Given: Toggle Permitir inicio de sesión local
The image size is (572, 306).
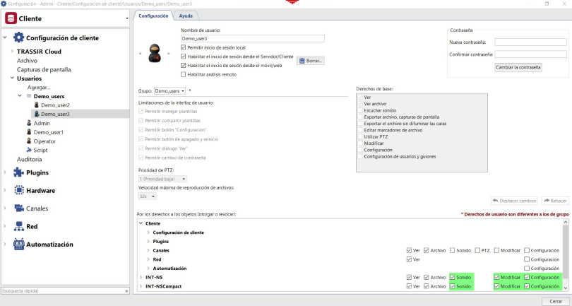Looking at the screenshot, I should pos(184,47).
